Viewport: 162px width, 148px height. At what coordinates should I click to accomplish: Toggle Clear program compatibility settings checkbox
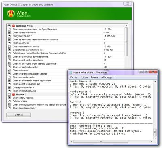(x=9, y=74)
